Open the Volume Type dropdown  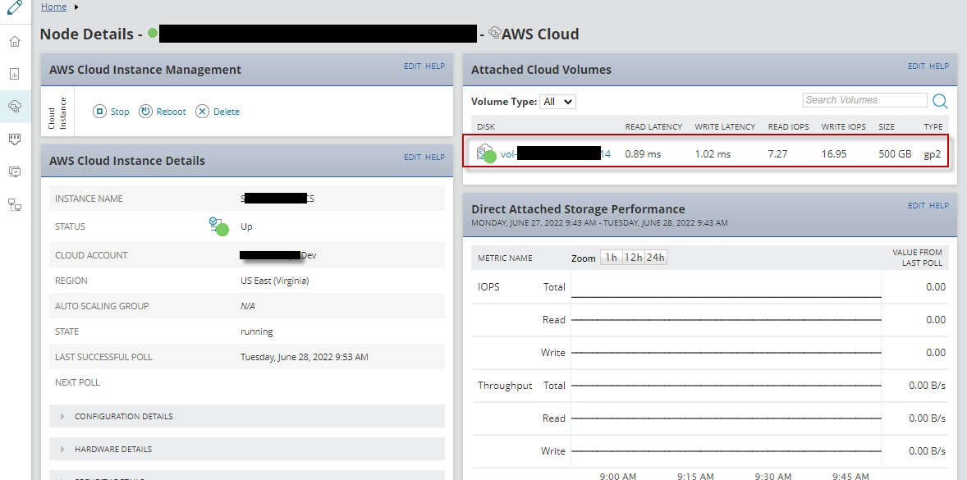557,102
